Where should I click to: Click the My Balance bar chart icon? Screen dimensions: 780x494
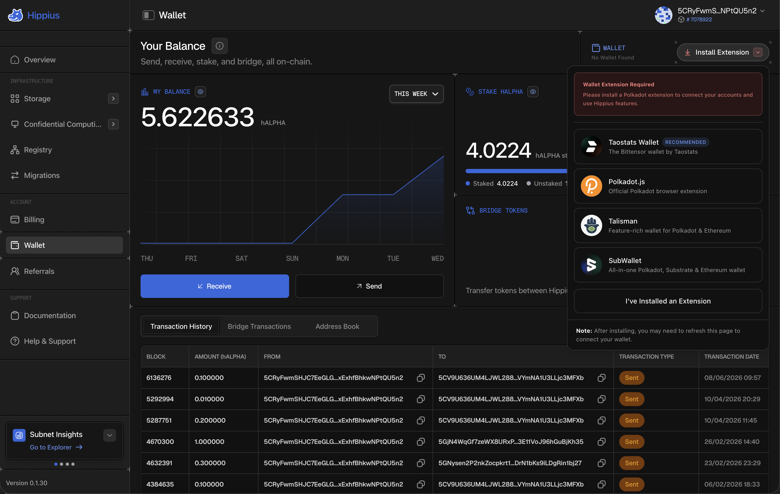point(145,92)
